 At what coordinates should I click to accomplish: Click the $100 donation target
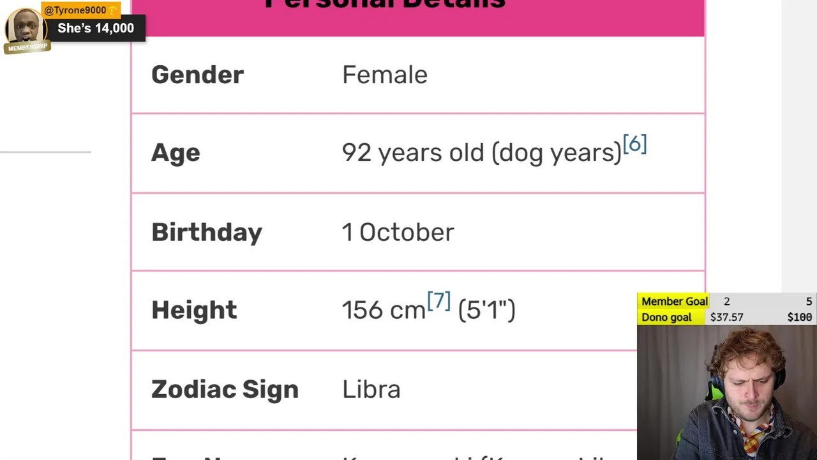tap(799, 317)
